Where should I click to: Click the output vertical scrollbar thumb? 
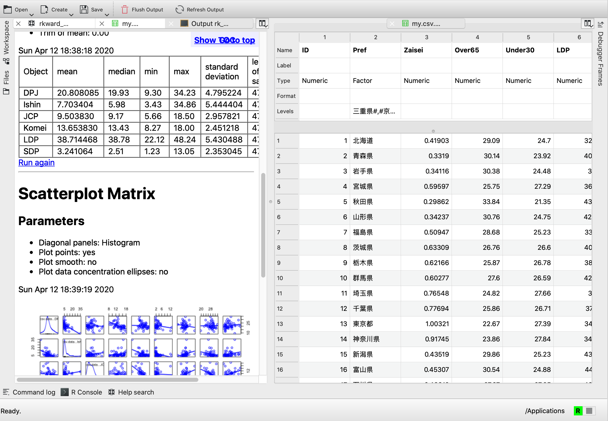click(263, 225)
